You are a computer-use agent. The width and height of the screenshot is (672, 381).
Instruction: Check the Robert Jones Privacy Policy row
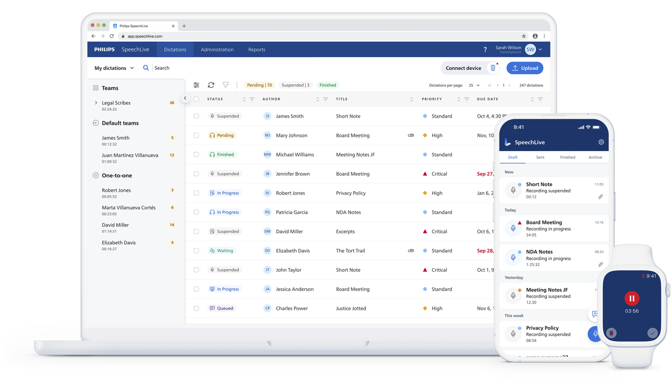click(196, 193)
